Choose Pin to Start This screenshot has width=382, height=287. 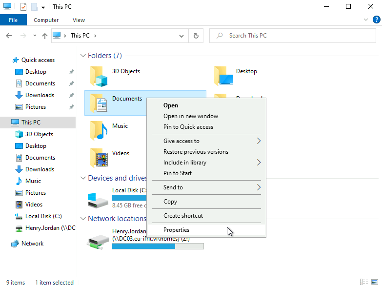pos(206,173)
